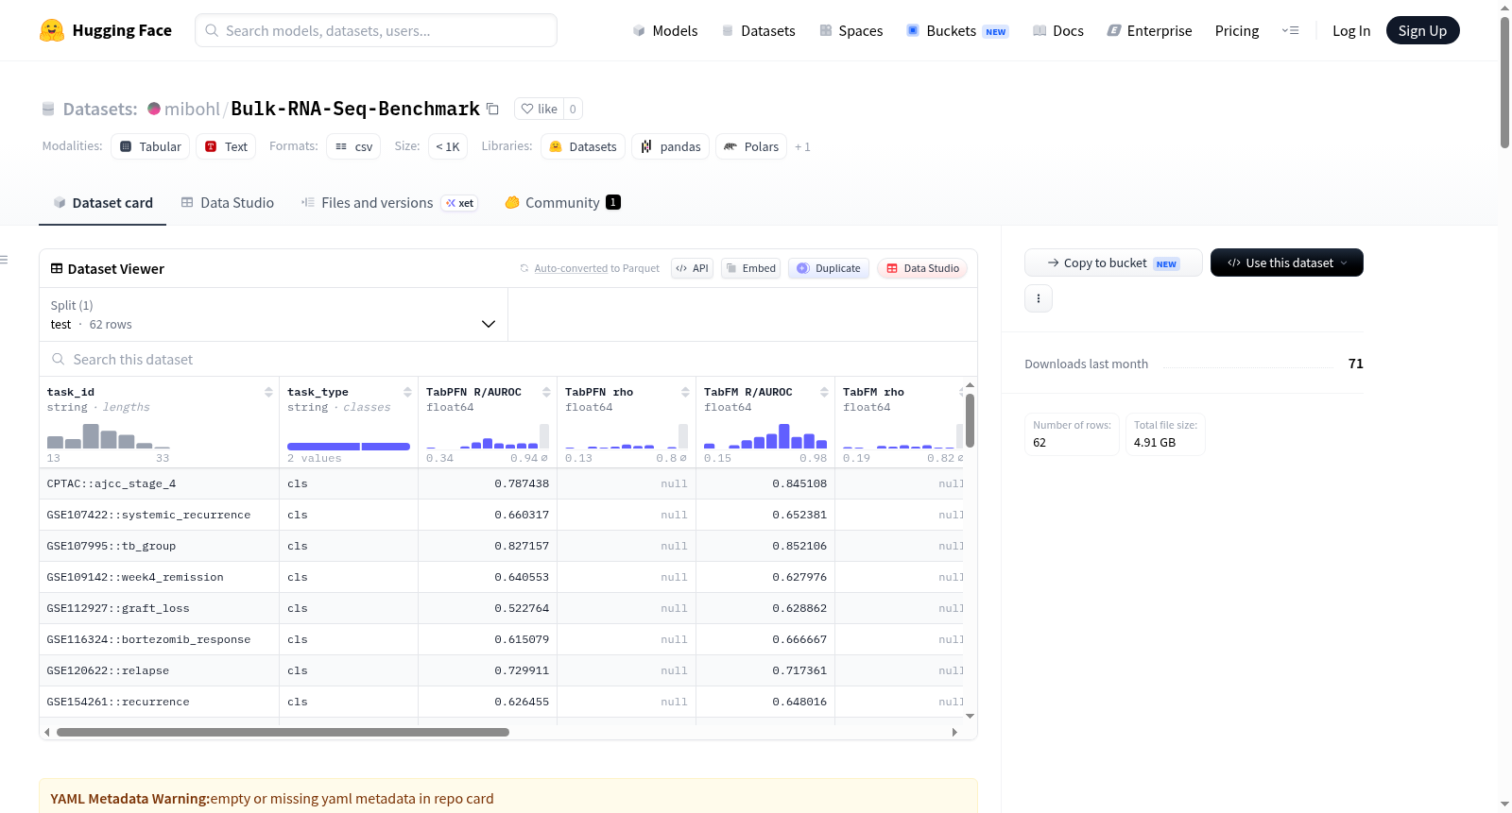Duplicate the dataset viewer
The image size is (1512, 813).
coord(829,268)
